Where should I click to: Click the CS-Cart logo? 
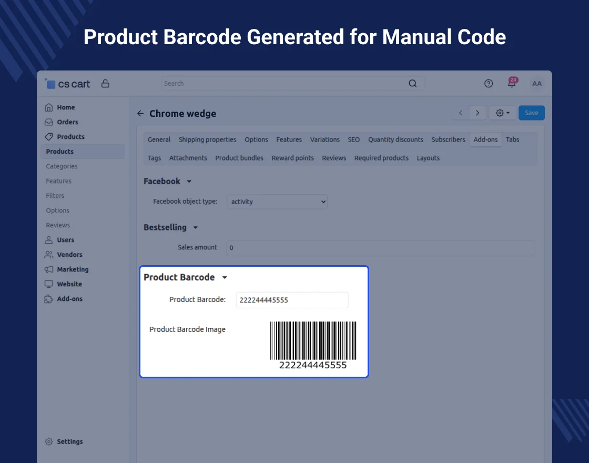(x=67, y=84)
